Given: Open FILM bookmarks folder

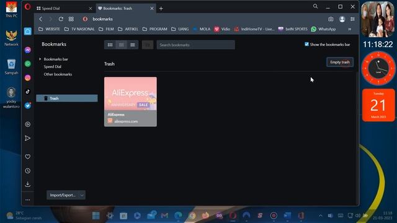Looking at the screenshot, I should (x=106, y=29).
